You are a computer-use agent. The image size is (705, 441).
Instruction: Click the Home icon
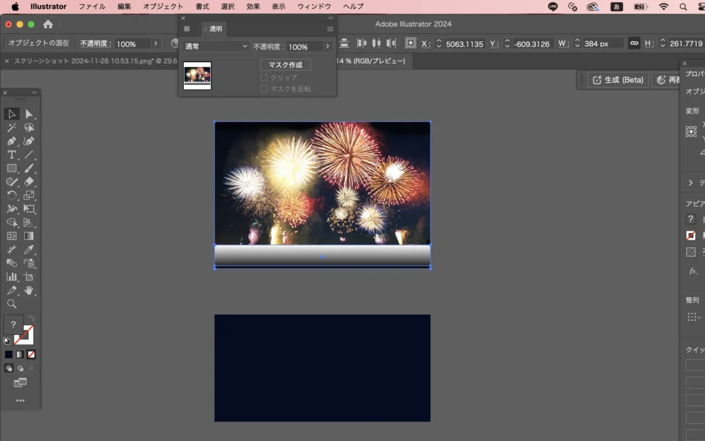coord(48,24)
